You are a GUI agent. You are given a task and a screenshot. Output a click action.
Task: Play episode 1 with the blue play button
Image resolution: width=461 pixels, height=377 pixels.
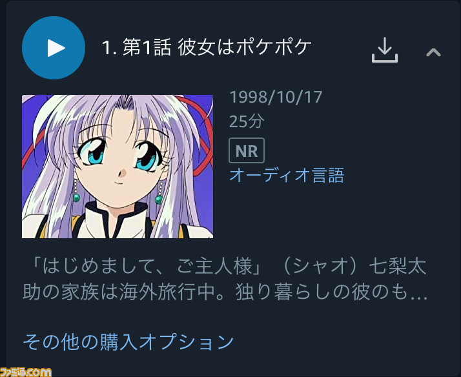pyautogui.click(x=54, y=48)
